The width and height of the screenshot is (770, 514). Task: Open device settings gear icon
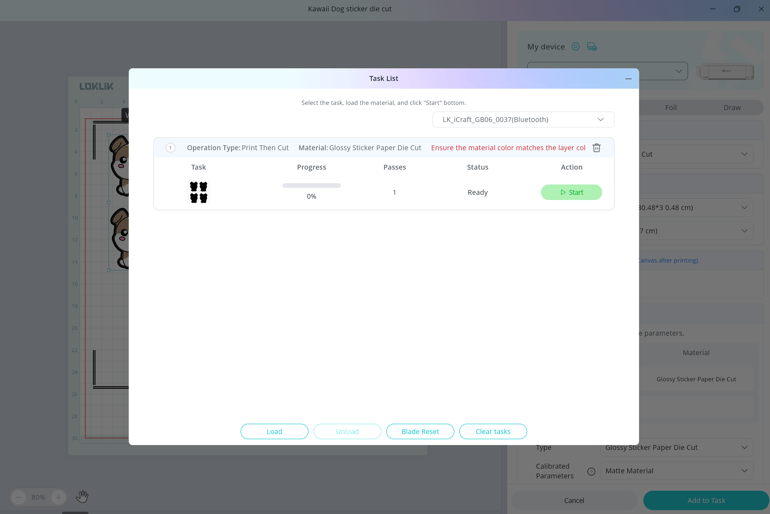coord(575,47)
